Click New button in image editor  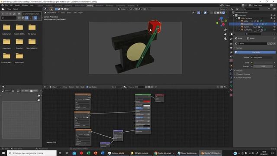[25, 91]
